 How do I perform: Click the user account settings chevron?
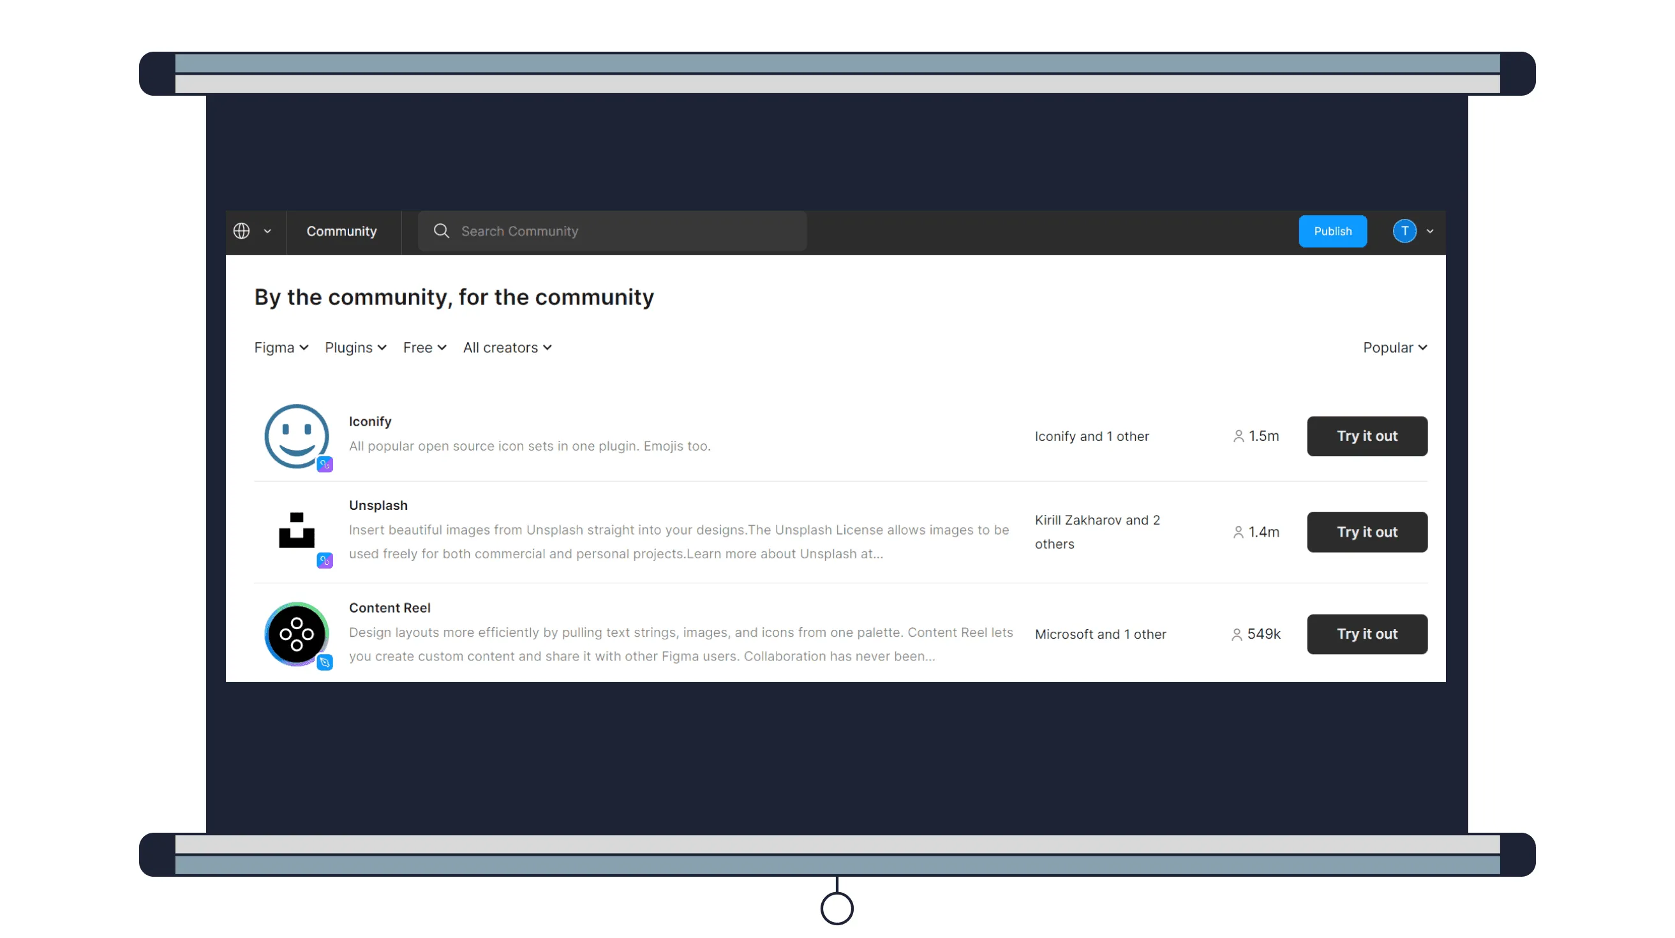pyautogui.click(x=1430, y=230)
